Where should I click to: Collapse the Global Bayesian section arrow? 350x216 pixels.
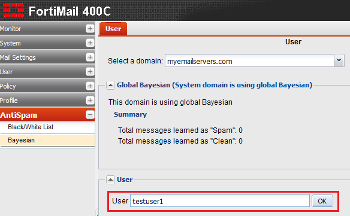coord(110,85)
